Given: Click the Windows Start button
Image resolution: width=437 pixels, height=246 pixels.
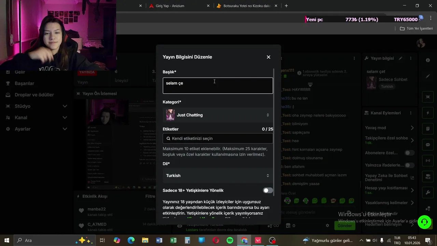Looking at the screenshot, I should tap(6, 240).
